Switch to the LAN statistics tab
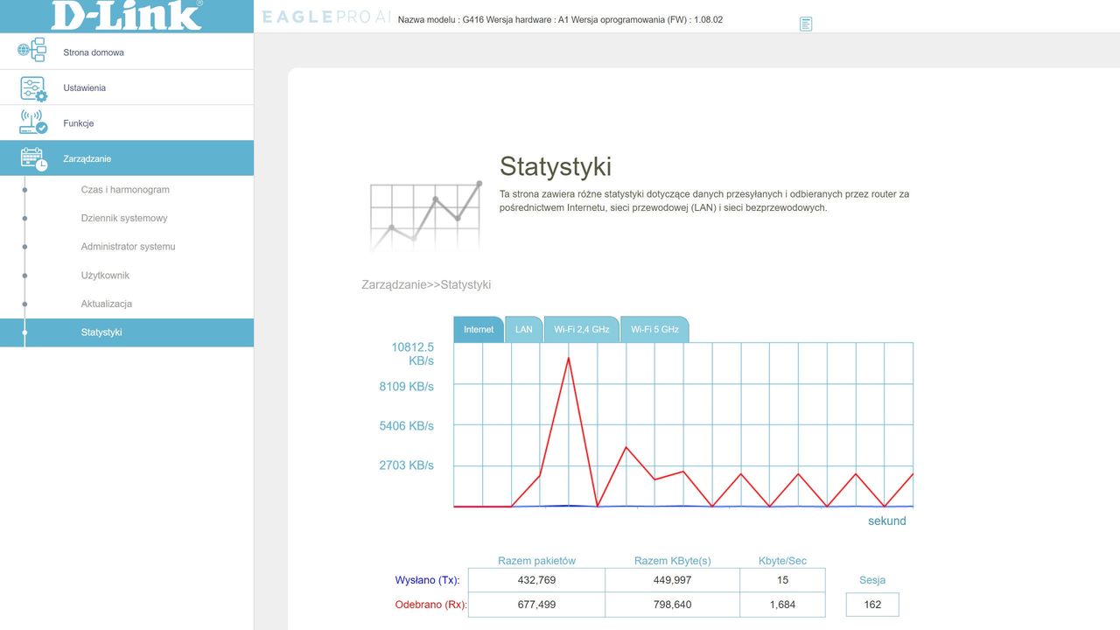 523,330
